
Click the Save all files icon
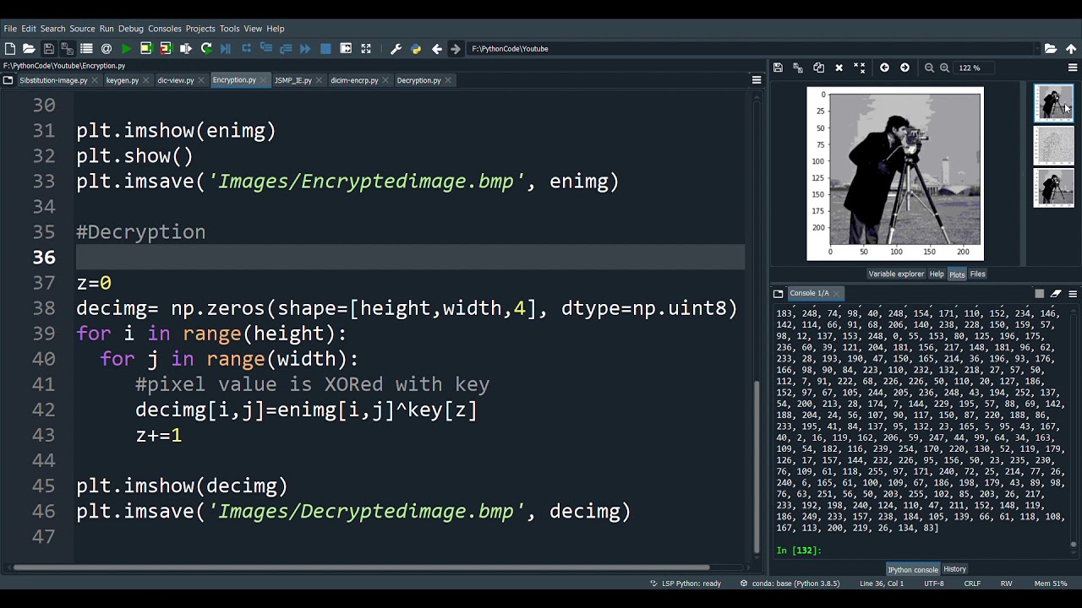(x=67, y=49)
